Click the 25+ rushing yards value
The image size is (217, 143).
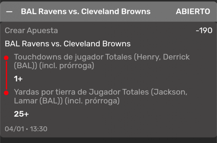(x=21, y=114)
